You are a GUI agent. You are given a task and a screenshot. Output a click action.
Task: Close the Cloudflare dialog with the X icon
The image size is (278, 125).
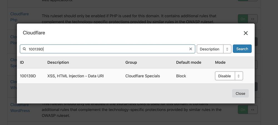coord(245,33)
